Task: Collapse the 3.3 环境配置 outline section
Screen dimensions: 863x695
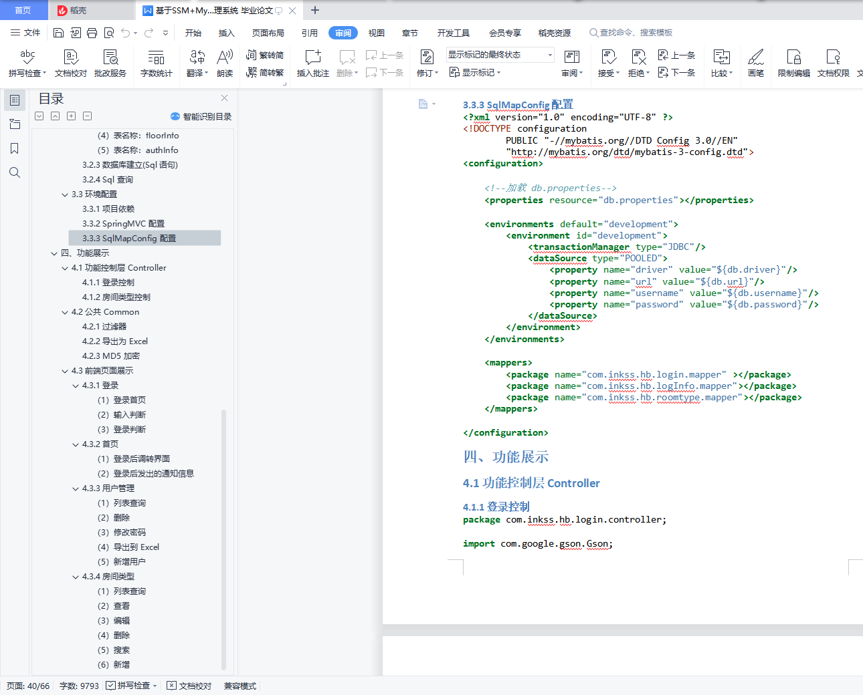Action: point(65,194)
